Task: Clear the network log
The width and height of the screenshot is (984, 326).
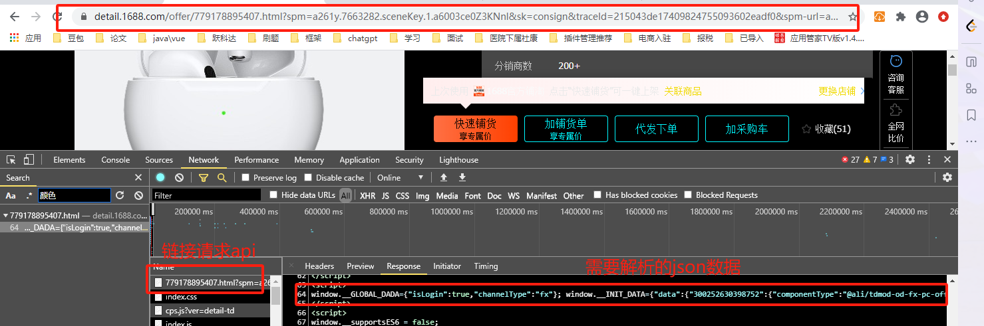Action: pos(179,177)
